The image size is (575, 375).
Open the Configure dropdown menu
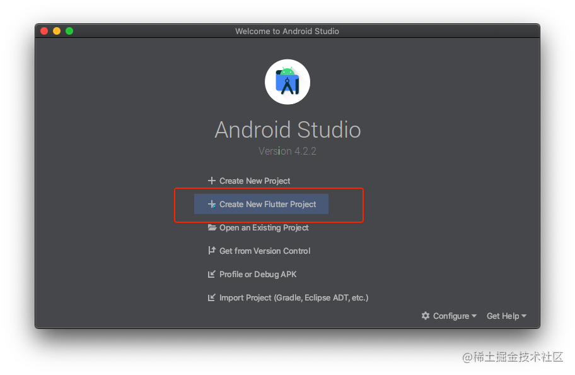pyautogui.click(x=449, y=316)
